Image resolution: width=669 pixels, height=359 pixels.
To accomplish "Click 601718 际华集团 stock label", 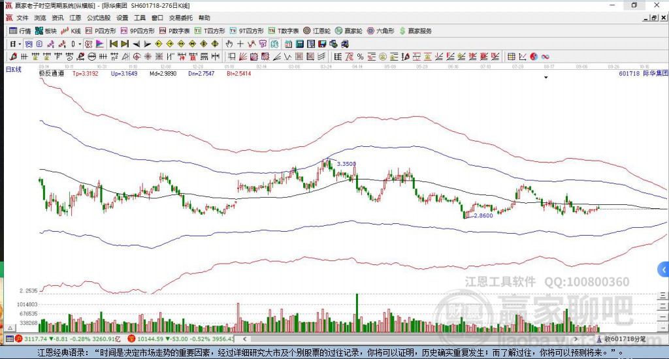I will [643, 73].
